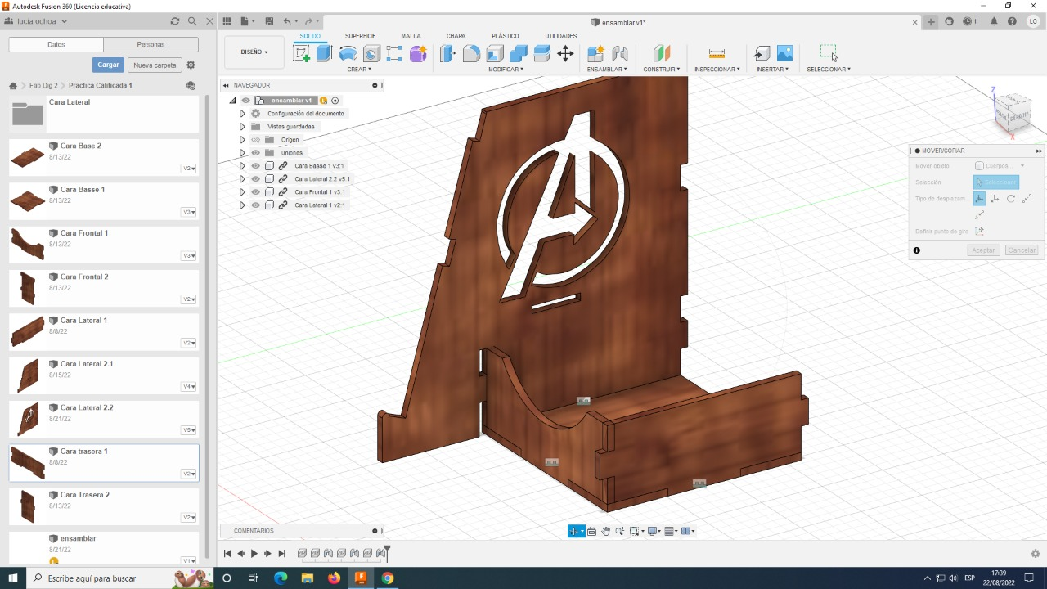Expand the Origen node
This screenshot has width=1047, height=589.
coord(242,140)
